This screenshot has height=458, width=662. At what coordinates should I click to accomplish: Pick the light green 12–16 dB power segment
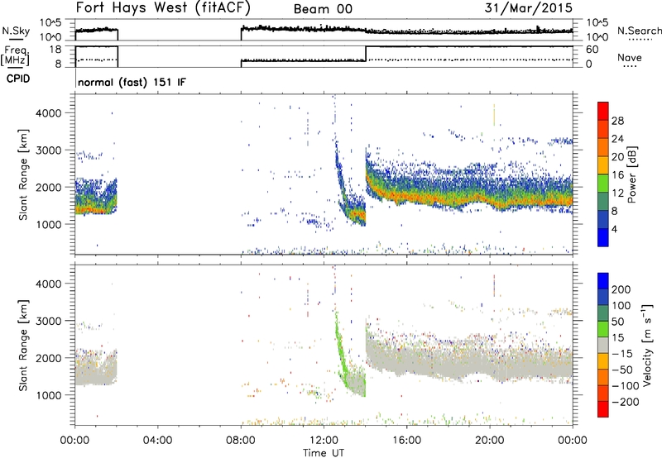coord(603,183)
